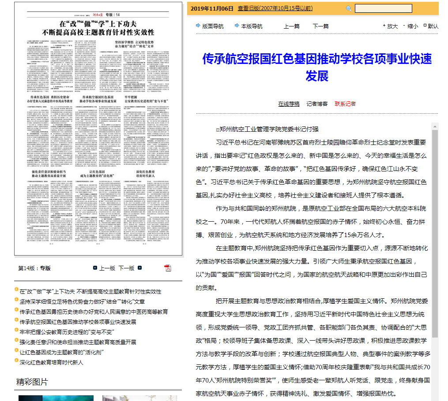The image size is (448, 401).
Task: Click thumbnail region 传承航空报国红色基因 on page image
Action: tap(98, 99)
